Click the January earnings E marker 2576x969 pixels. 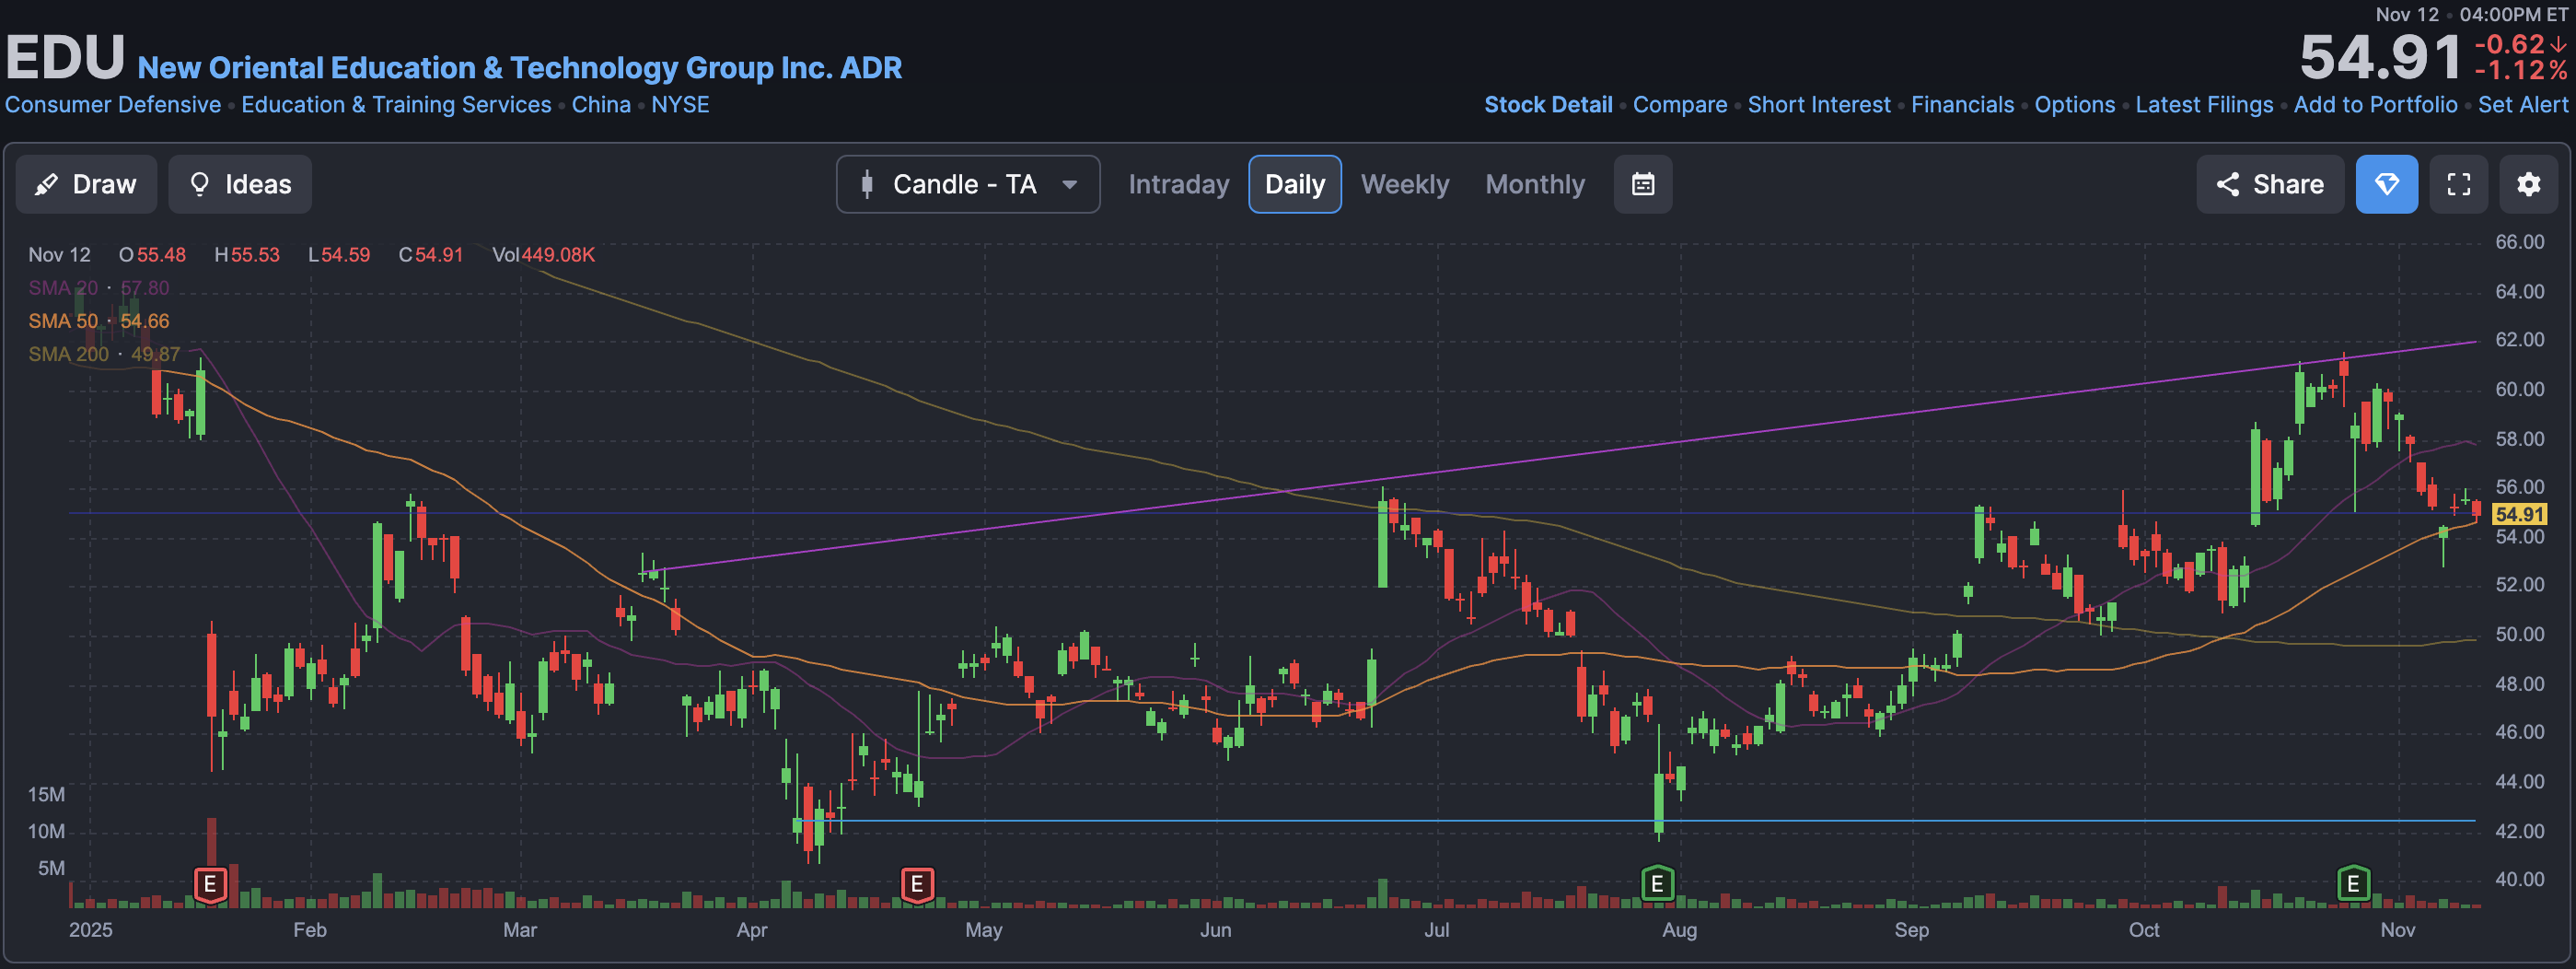pos(210,884)
